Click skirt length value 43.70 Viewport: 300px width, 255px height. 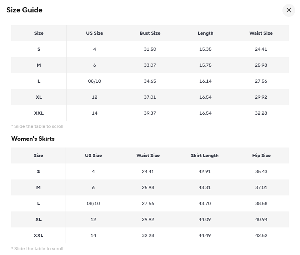(x=205, y=203)
